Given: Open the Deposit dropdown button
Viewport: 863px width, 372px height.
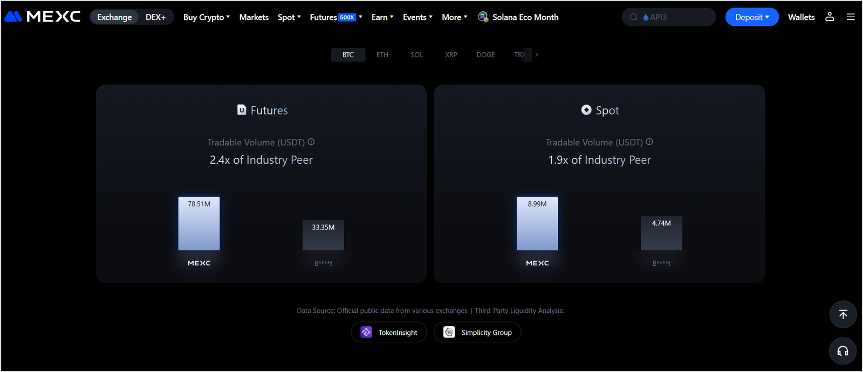Looking at the screenshot, I should pyautogui.click(x=752, y=17).
